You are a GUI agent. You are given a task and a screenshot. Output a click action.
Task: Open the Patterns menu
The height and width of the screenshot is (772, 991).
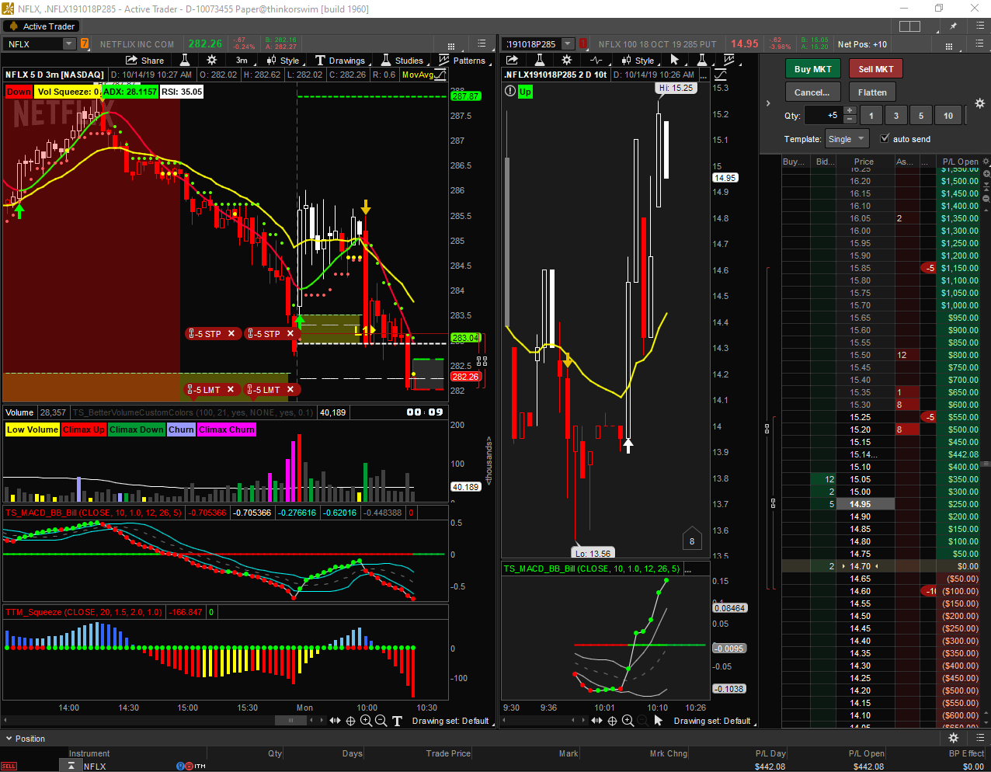[x=462, y=61]
